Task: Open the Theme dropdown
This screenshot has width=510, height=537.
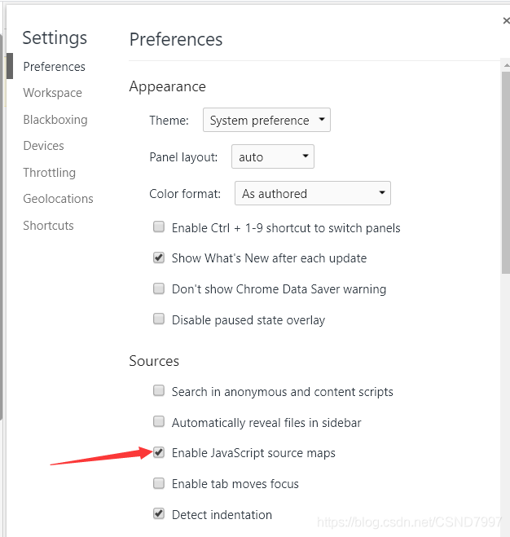Action: tap(266, 120)
